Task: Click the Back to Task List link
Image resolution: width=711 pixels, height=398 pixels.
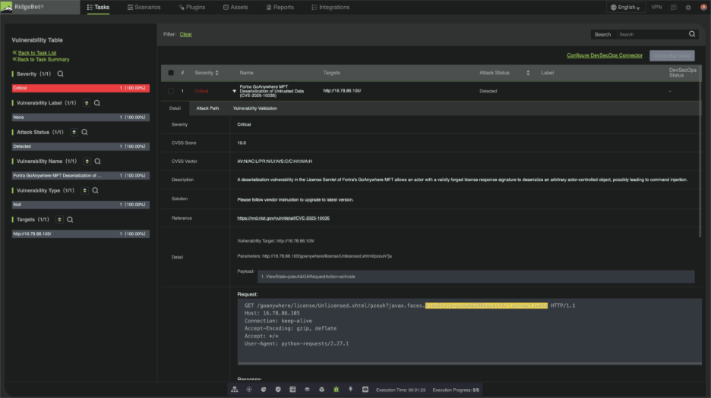Action: (36, 53)
